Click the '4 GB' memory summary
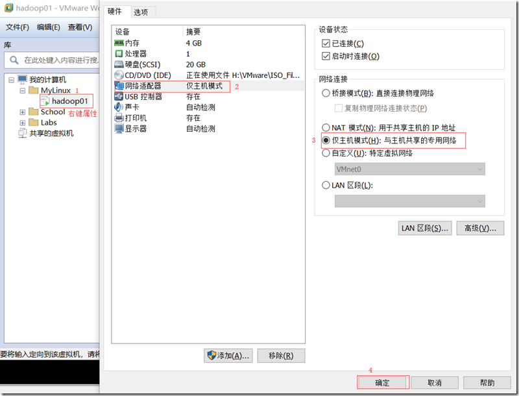Viewport: 519px width, 396px height. click(194, 43)
